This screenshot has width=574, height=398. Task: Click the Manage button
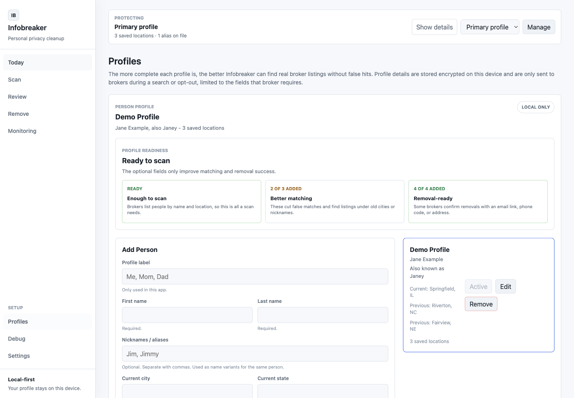[539, 27]
